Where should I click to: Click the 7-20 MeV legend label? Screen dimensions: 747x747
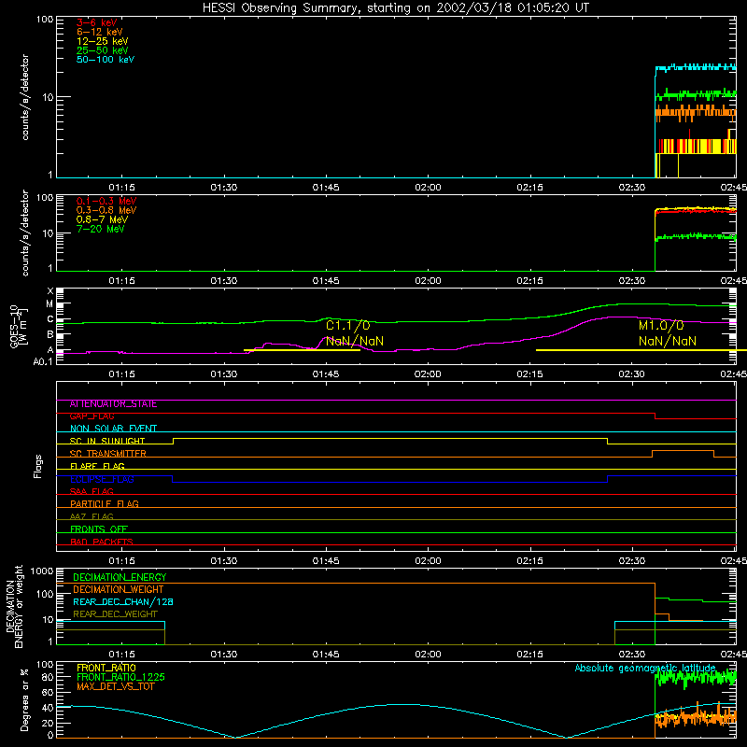point(101,229)
